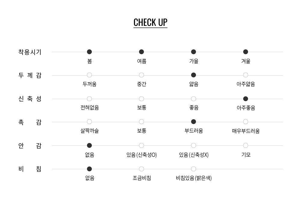Select the 봄 dot in 착용시기 row
Viewport: 301px width, 199px height.
89,52
